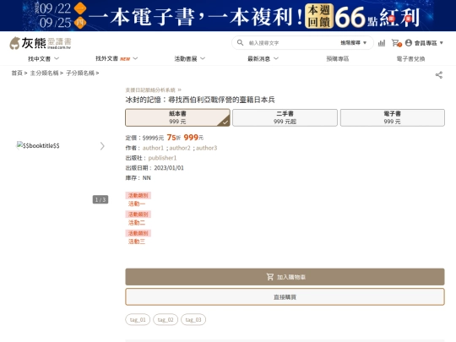The image size is (456, 342).
Task: Select the 電子書 format option
Action: (x=393, y=117)
